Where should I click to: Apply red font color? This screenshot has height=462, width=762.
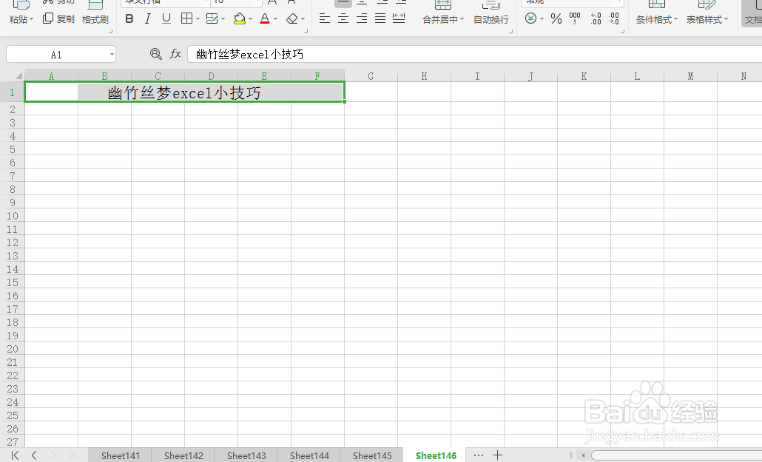265,19
